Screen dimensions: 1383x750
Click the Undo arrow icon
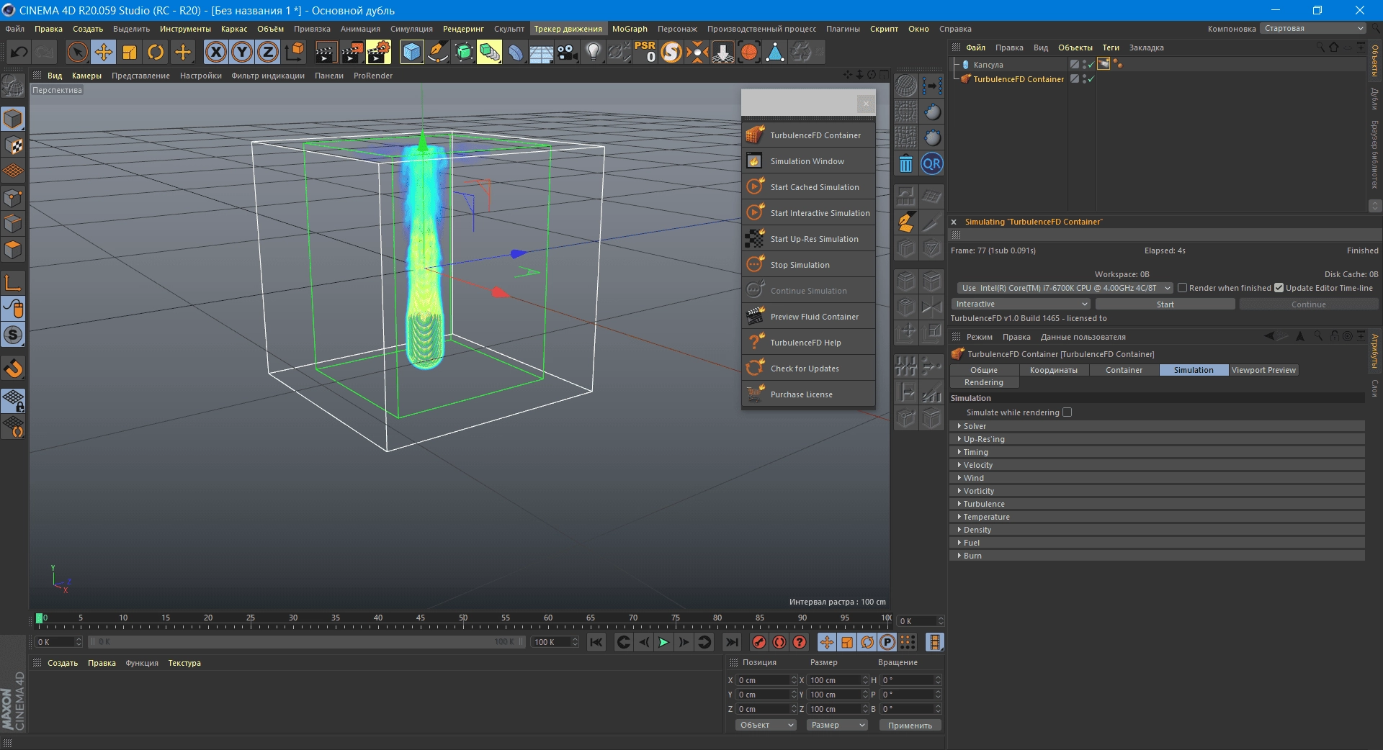tap(19, 52)
